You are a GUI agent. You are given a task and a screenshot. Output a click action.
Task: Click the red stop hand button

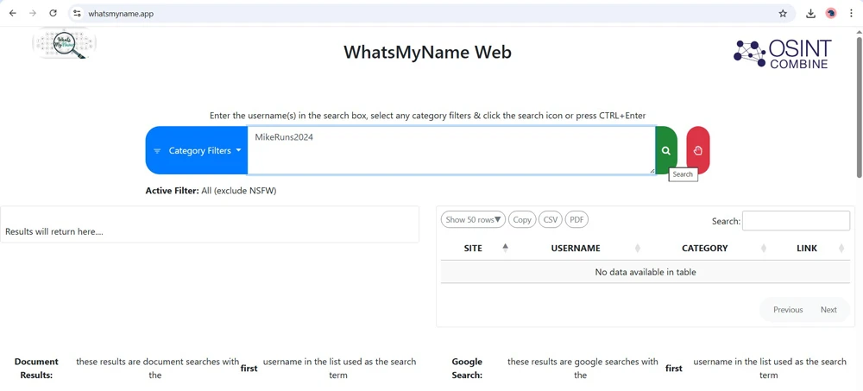click(698, 150)
